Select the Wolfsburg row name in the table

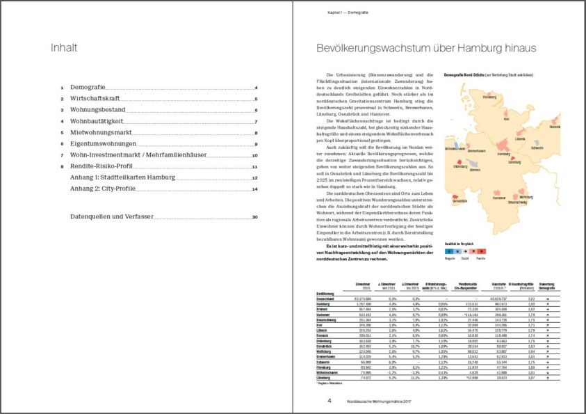coord(323,351)
